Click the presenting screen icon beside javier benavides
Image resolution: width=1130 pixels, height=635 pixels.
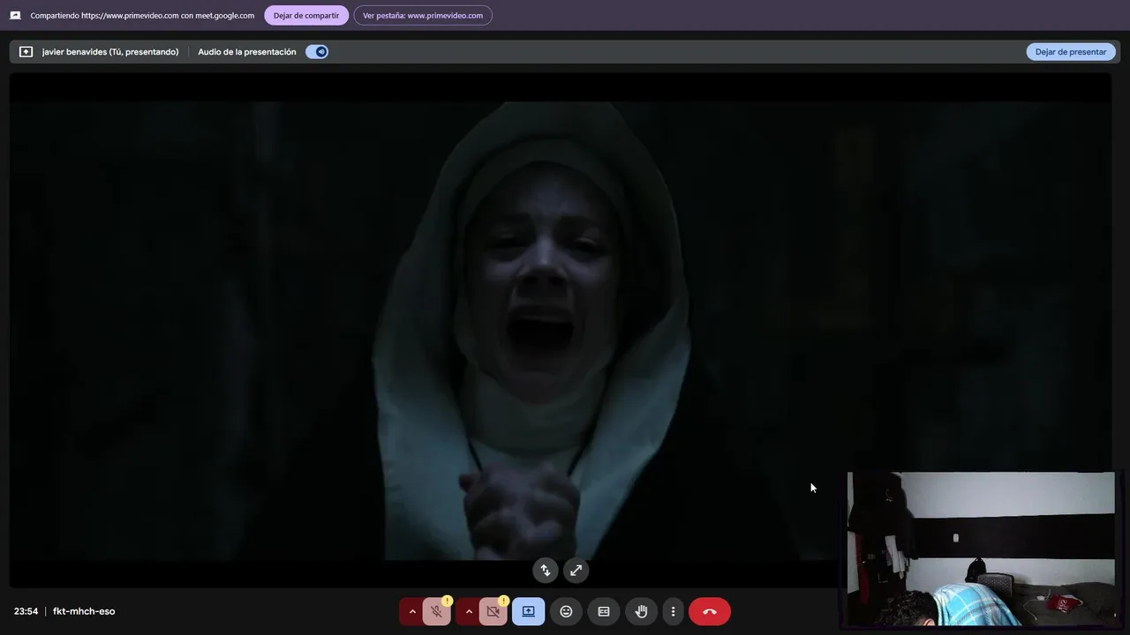26,52
